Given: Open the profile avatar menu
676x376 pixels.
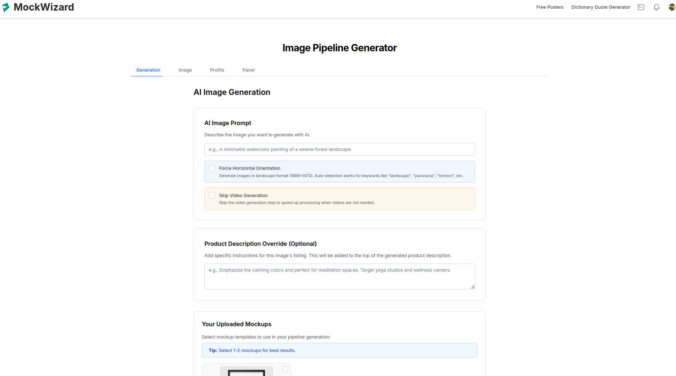Looking at the screenshot, I should point(672,7).
